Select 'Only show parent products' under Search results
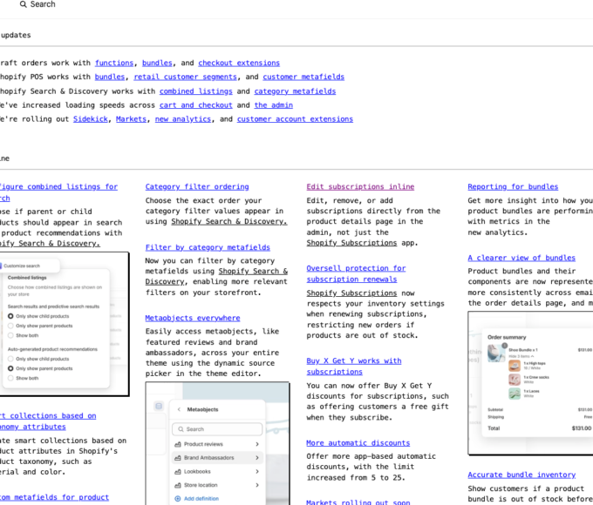The image size is (593, 505). point(10,326)
